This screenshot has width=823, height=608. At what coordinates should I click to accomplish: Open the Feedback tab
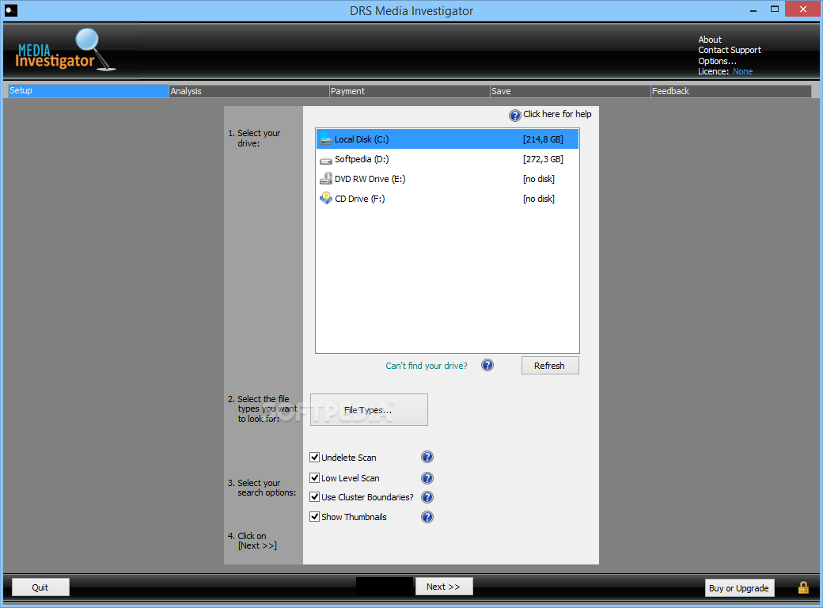click(x=730, y=91)
